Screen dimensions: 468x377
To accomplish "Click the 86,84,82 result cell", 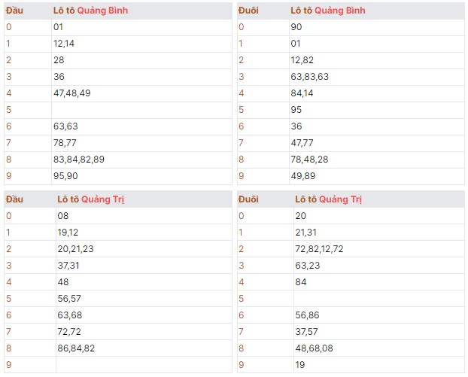I will 76,348.
